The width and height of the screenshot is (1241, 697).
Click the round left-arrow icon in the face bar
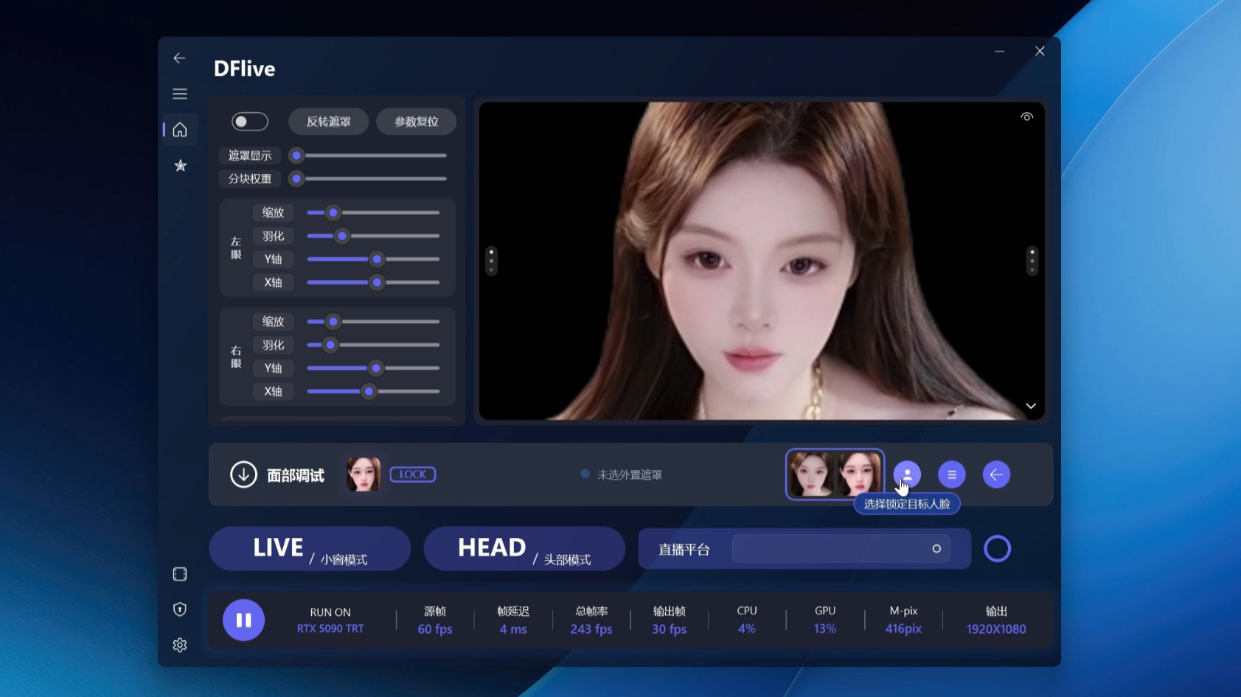[x=996, y=474]
